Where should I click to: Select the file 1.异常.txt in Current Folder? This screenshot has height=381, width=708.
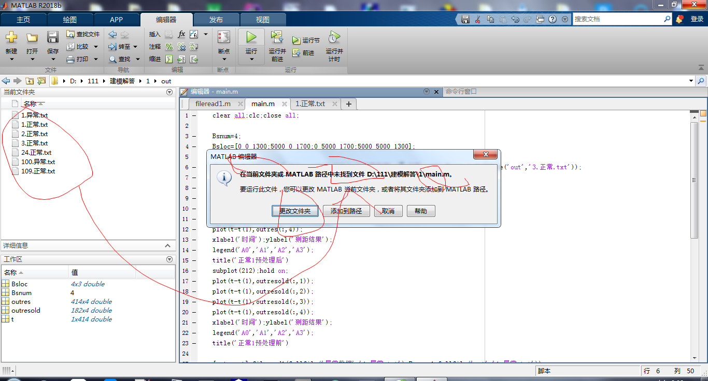[34, 115]
